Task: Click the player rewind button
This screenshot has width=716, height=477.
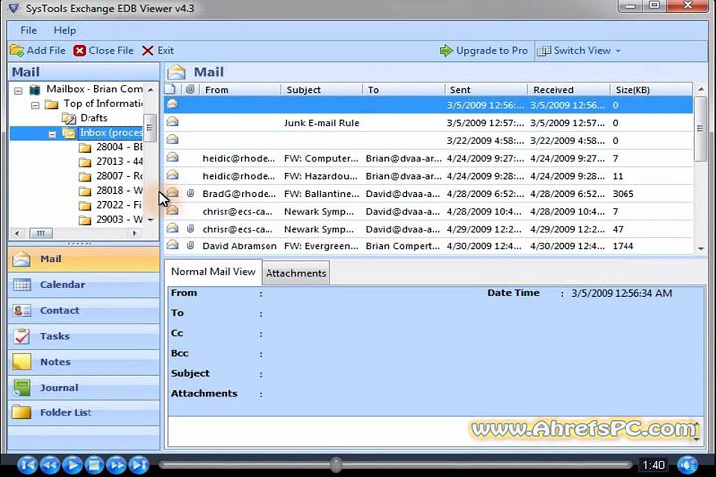Action: coord(50,465)
